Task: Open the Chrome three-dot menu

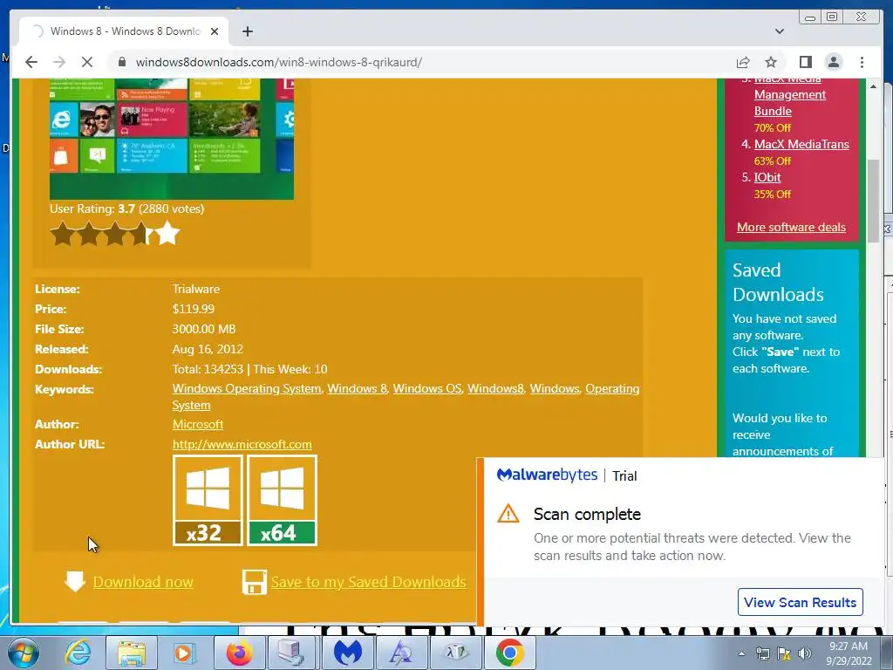Action: pos(862,62)
